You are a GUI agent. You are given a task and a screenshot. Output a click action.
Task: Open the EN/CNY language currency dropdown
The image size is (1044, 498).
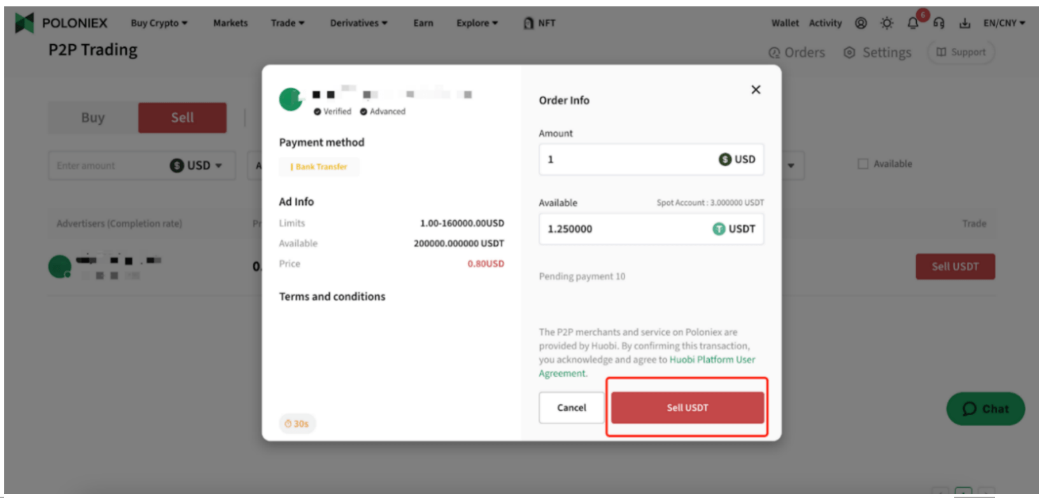pos(1004,23)
